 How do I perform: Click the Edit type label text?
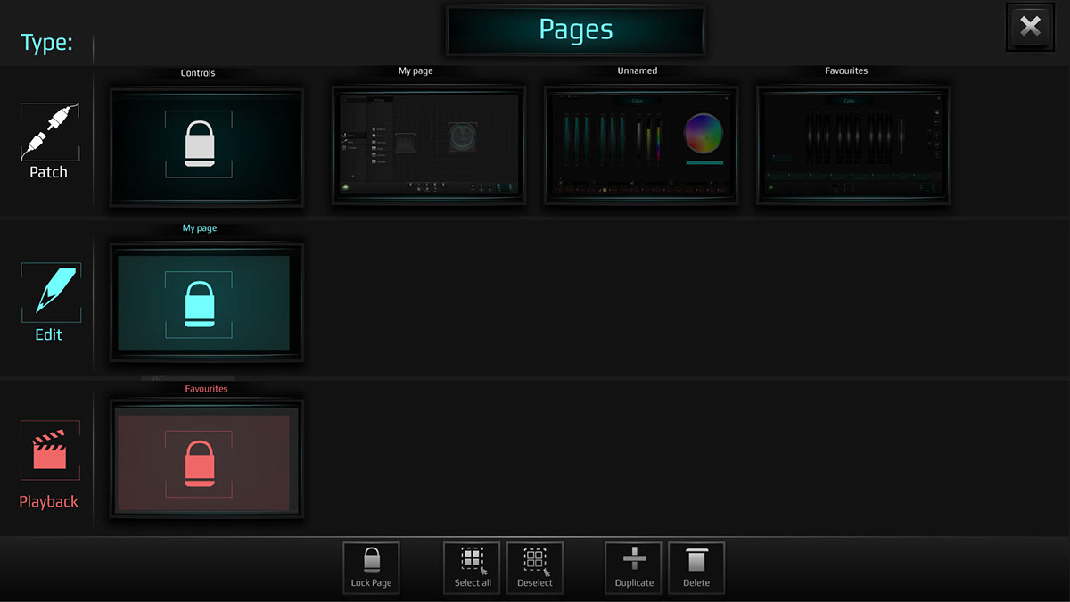point(49,334)
